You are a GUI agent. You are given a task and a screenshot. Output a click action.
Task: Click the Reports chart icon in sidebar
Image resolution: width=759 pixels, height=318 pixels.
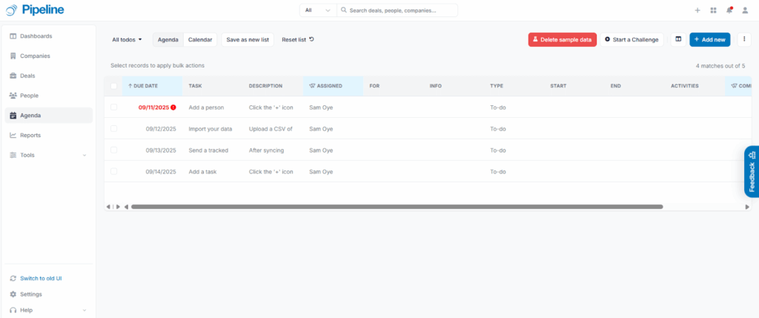tap(13, 136)
